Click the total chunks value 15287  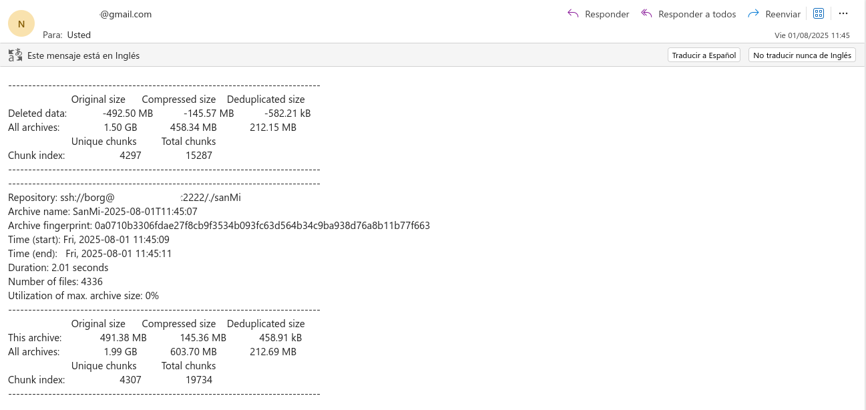click(x=199, y=156)
